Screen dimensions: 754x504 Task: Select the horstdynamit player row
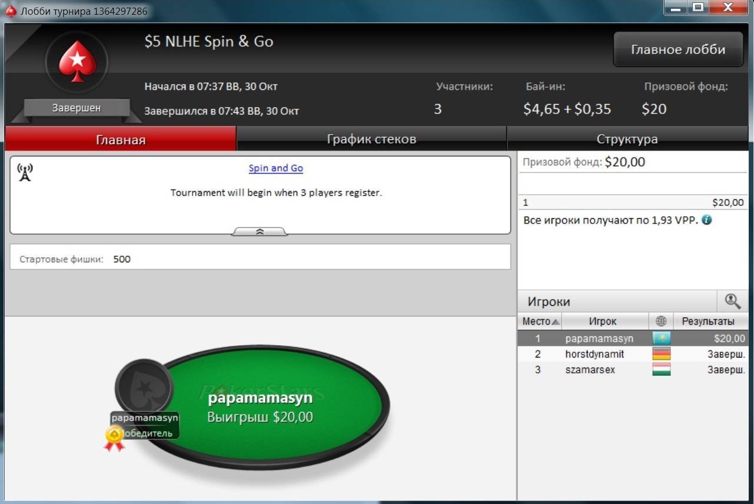(633, 354)
